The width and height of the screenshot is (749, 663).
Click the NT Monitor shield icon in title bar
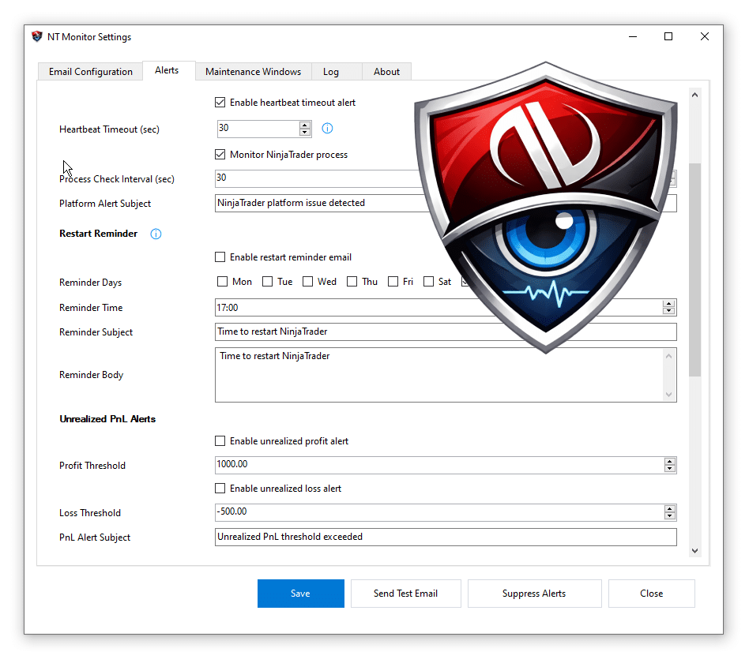click(x=37, y=37)
